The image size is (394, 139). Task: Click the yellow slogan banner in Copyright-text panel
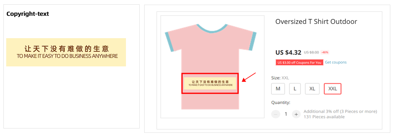[x=66, y=52]
